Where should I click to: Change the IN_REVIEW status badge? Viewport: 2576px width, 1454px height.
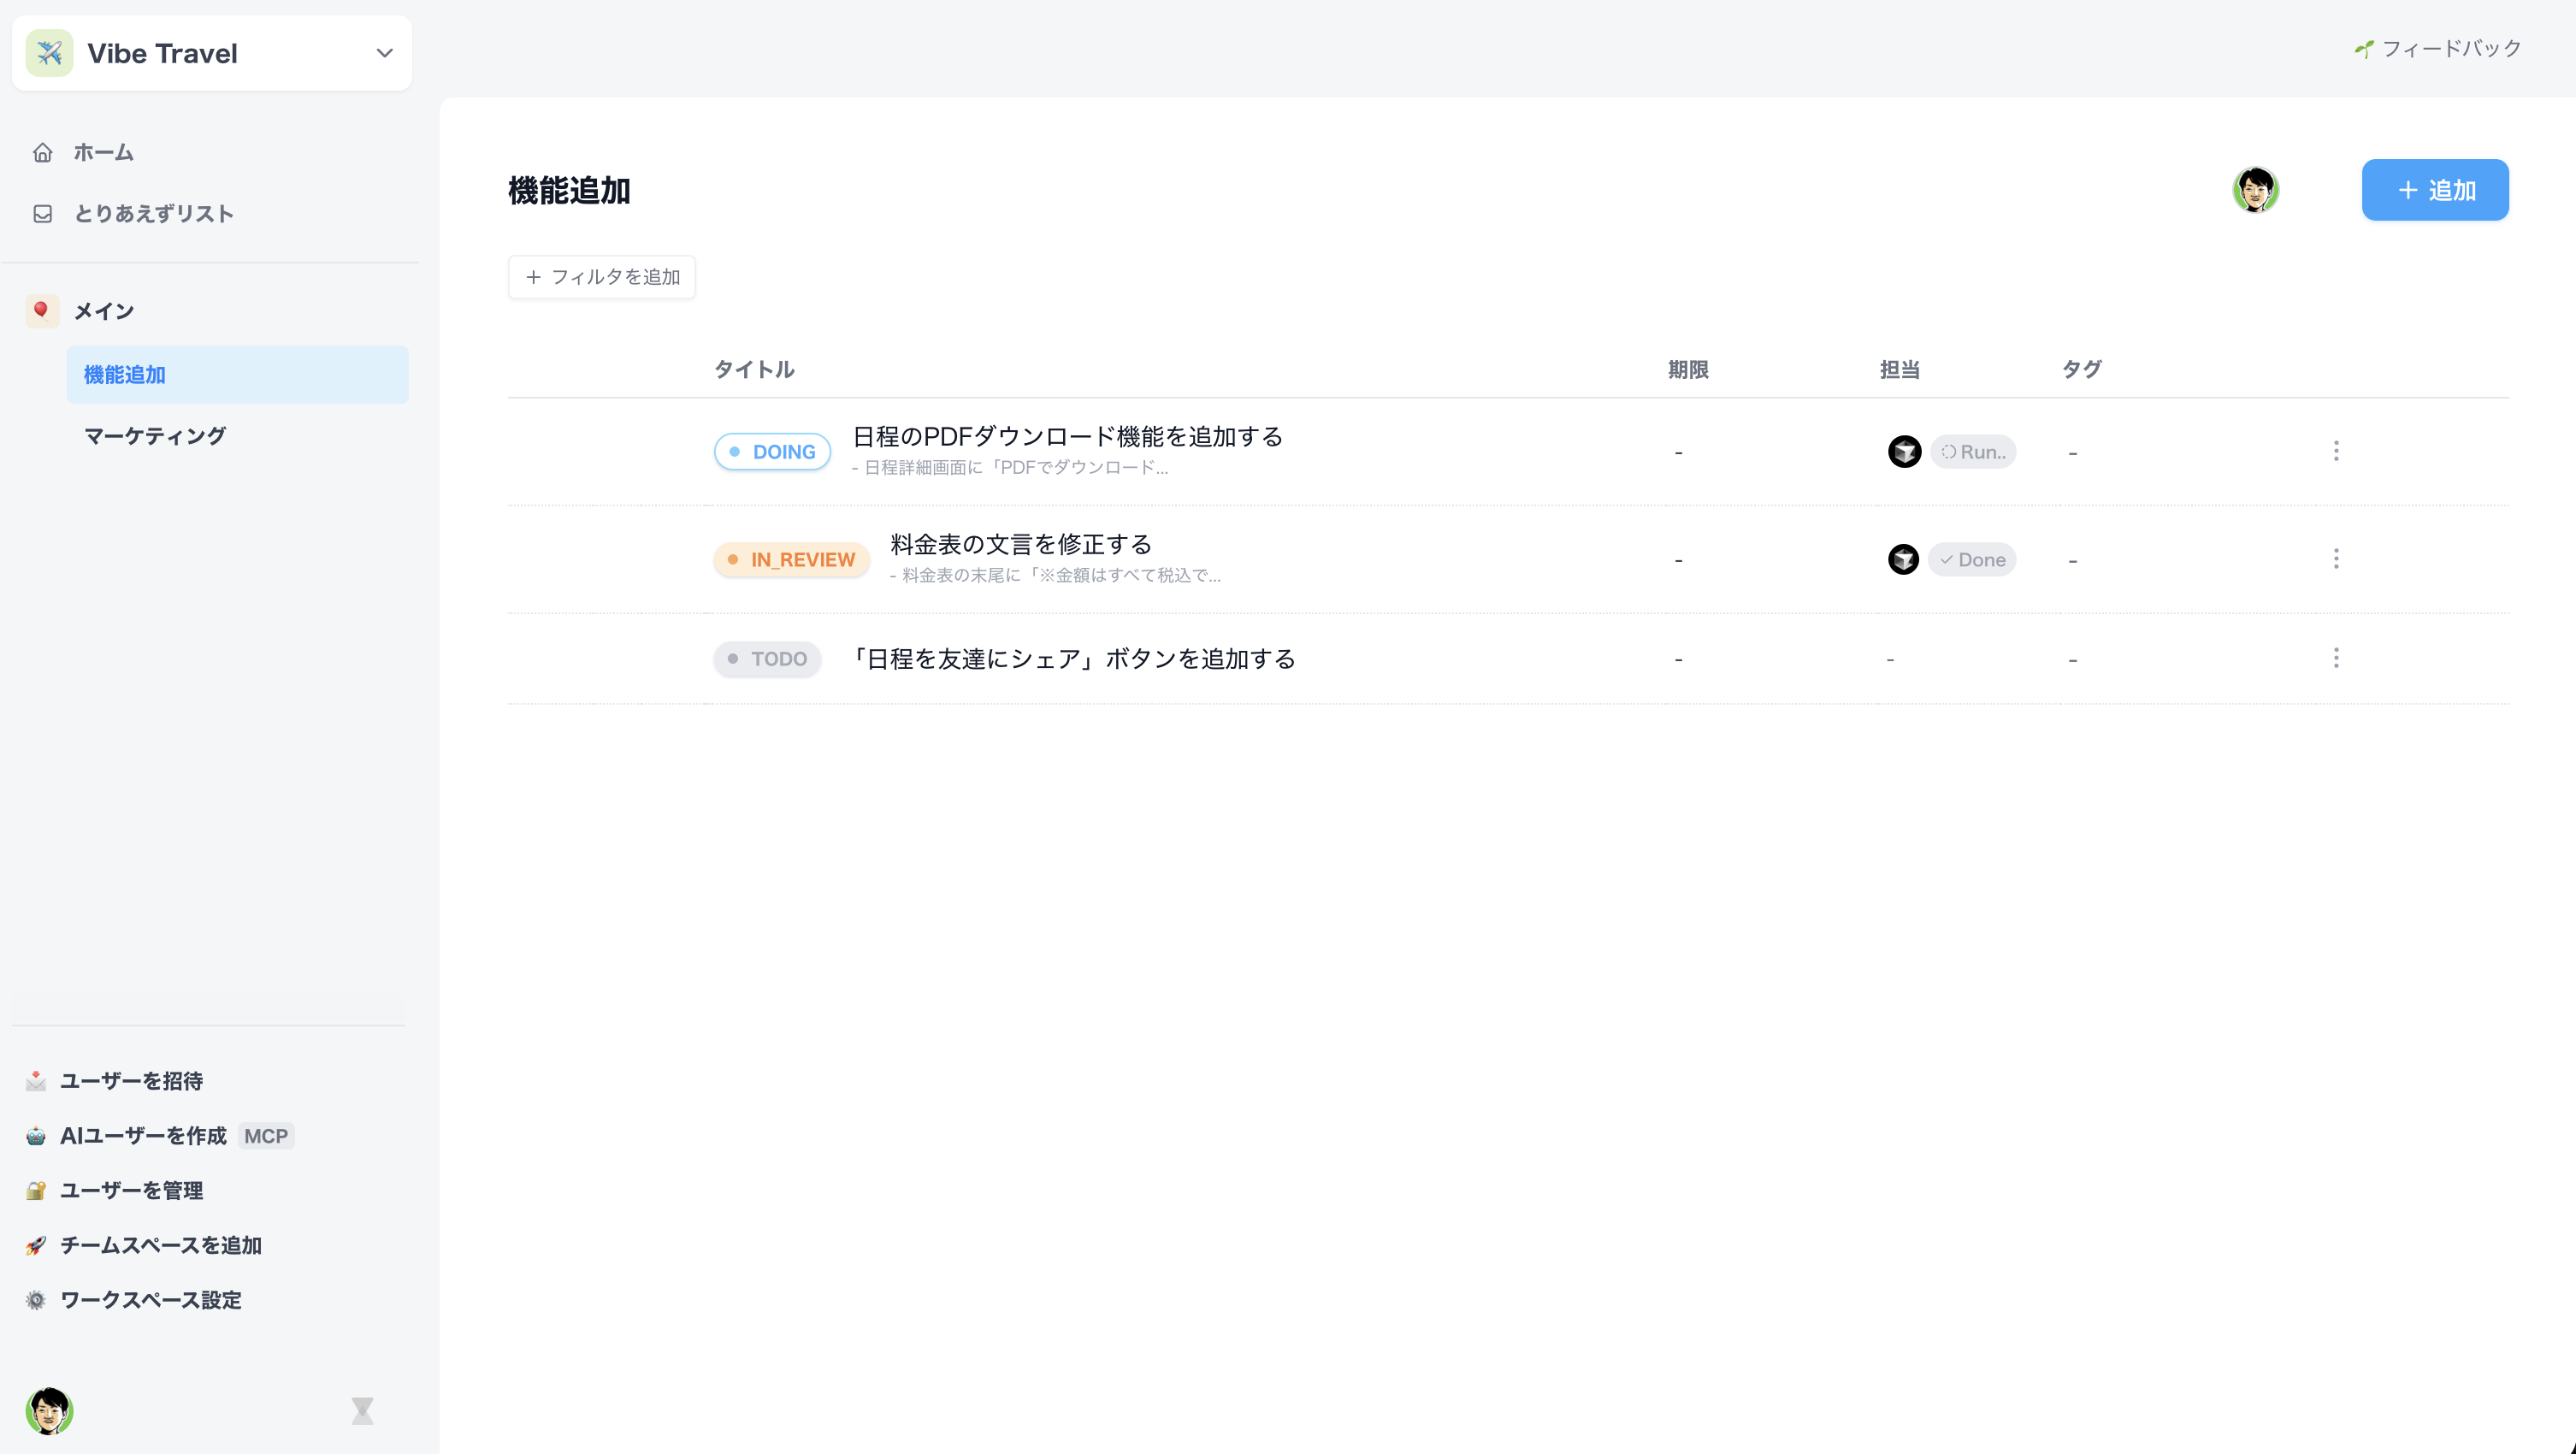(791, 560)
